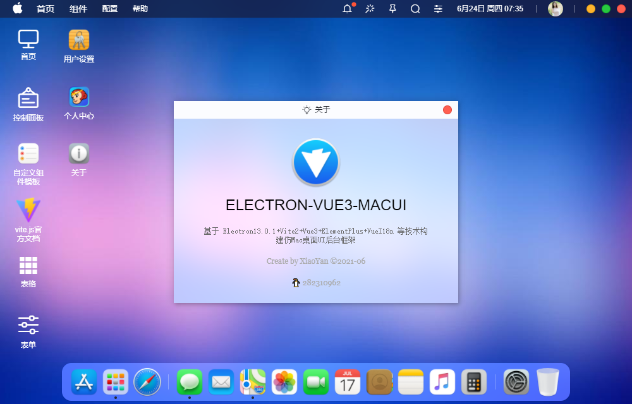
Task: Open the 组件 menu
Action: (78, 9)
